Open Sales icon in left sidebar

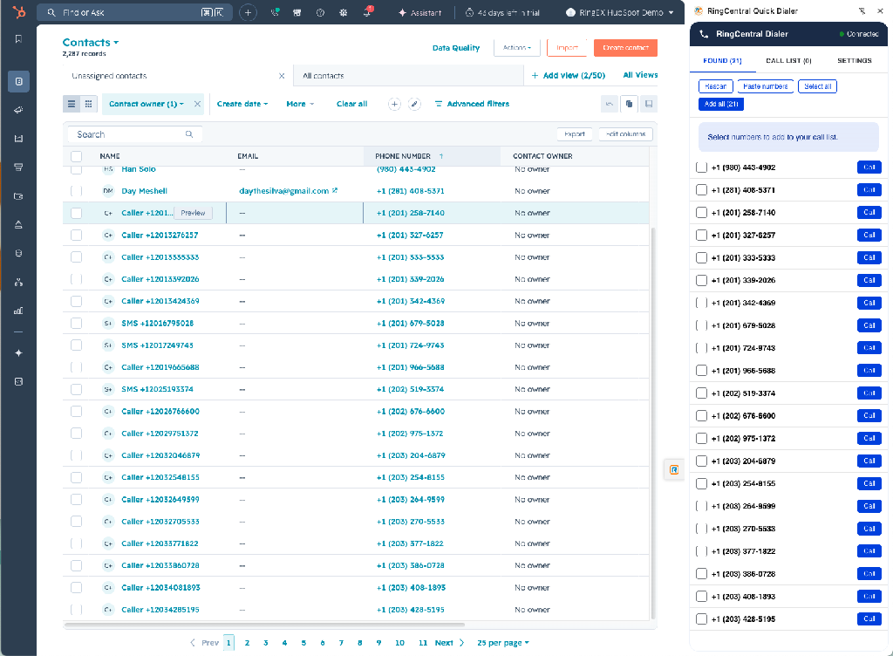19,167
